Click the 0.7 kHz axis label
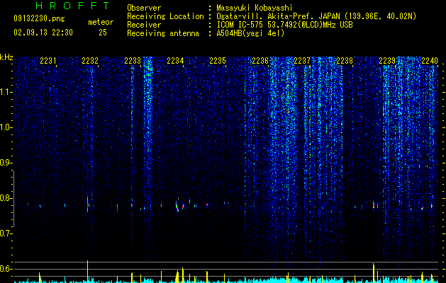The height and width of the screenshot is (283, 446). [x=6, y=233]
